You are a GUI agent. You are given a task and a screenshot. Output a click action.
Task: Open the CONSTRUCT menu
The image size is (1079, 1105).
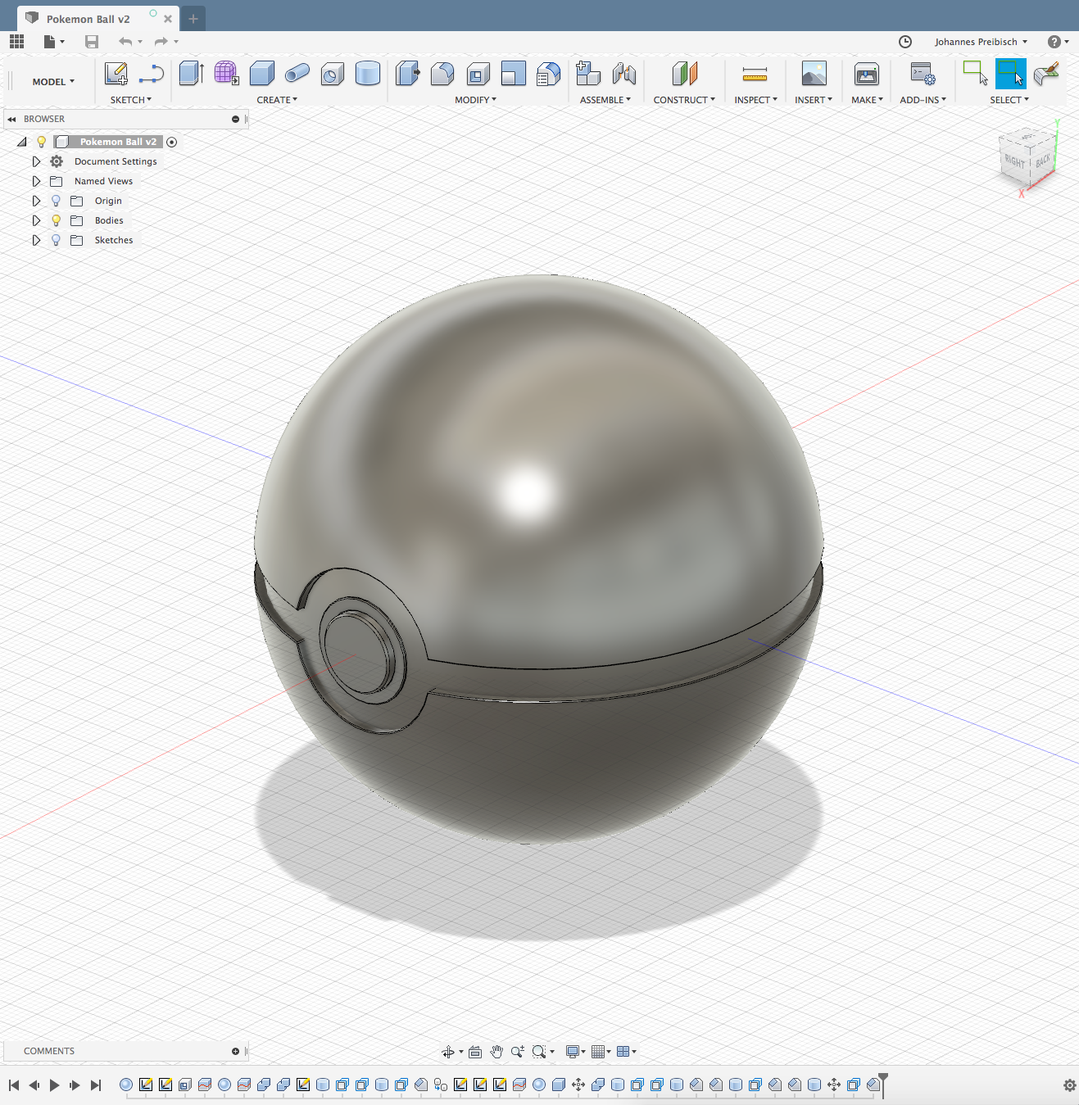684,100
